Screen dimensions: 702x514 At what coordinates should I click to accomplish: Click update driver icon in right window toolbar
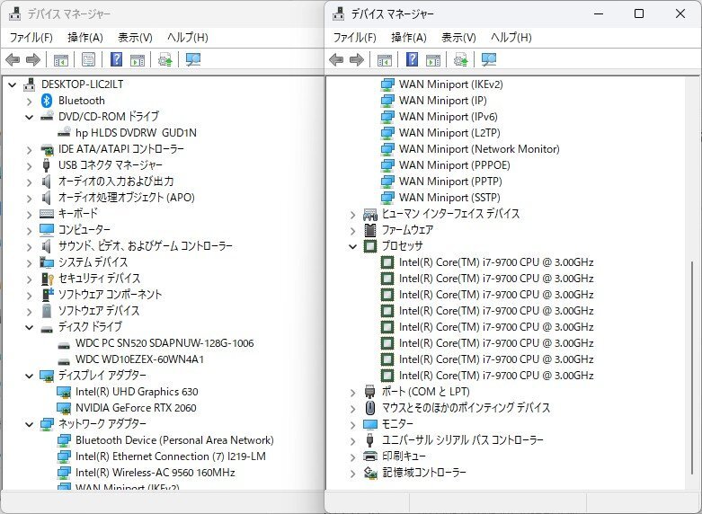[461, 59]
